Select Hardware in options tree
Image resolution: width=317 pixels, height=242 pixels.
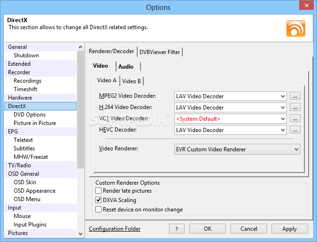(x=40, y=98)
